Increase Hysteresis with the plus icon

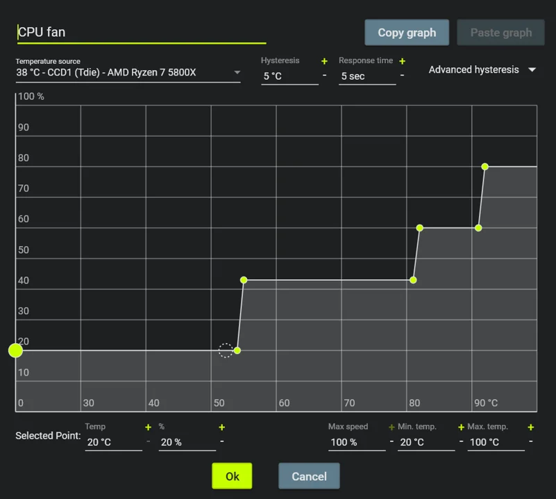pyautogui.click(x=324, y=61)
